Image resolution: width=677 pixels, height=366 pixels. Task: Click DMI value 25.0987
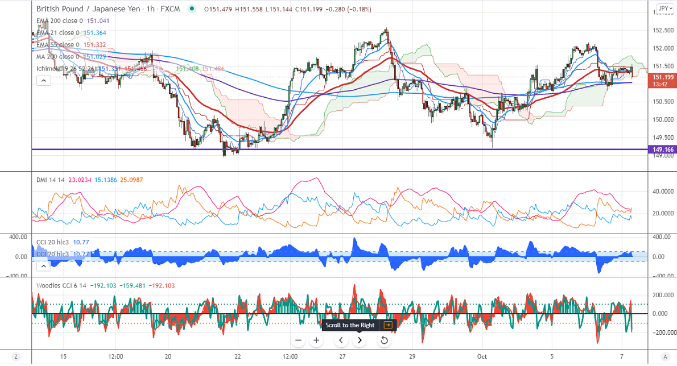tap(131, 180)
